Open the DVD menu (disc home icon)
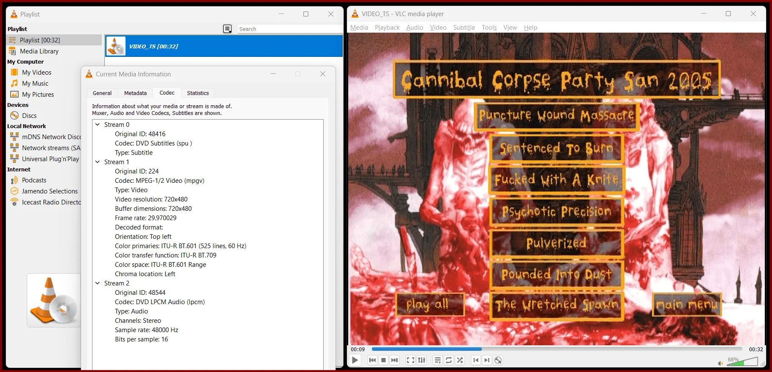 coord(498,360)
